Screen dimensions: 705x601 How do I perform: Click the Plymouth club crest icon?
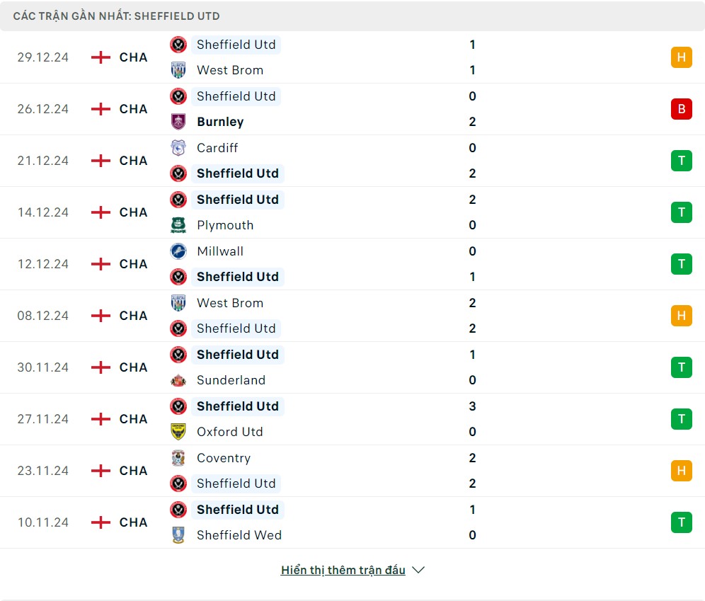coord(178,225)
